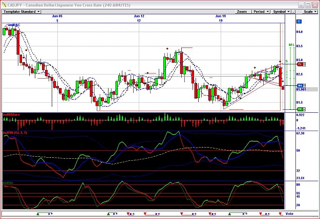The image size is (320, 219).
Task: Click the 23.51 TDI scale value
Action: pyautogui.click(x=300, y=178)
